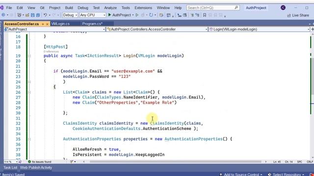Click the SPC indentation indicator
314x176 pixels.
pyautogui.click(x=300, y=162)
